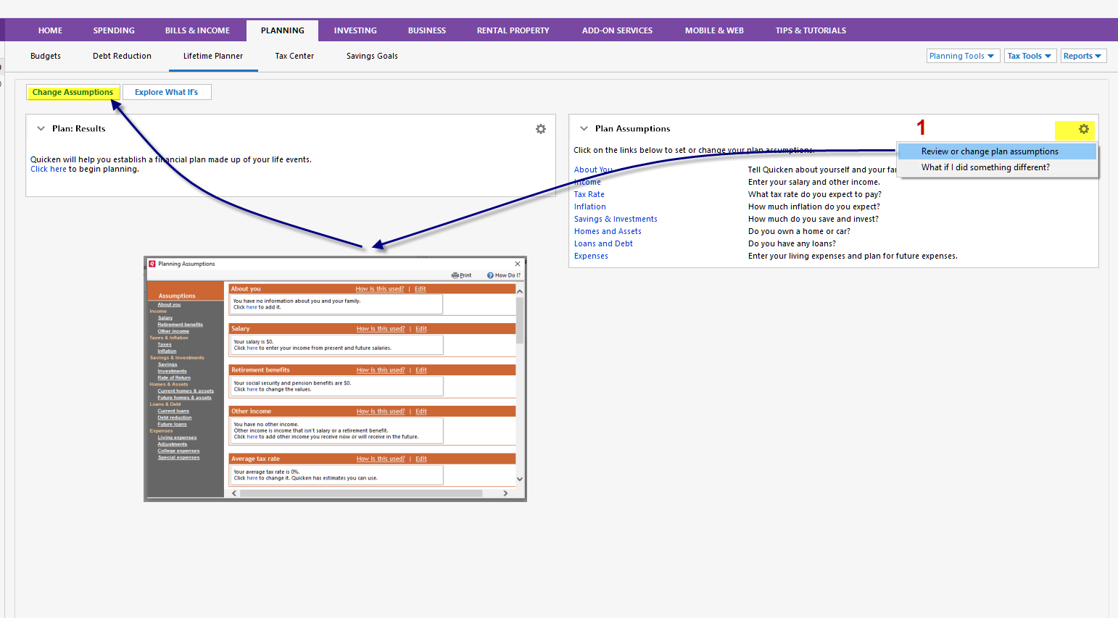Viewport: 1118px width, 618px height.
Task: Open the MOBILE & WEB tab
Action: tap(714, 30)
